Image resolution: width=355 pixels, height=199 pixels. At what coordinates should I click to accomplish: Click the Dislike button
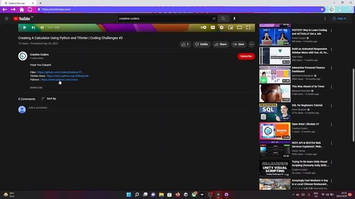point(201,44)
